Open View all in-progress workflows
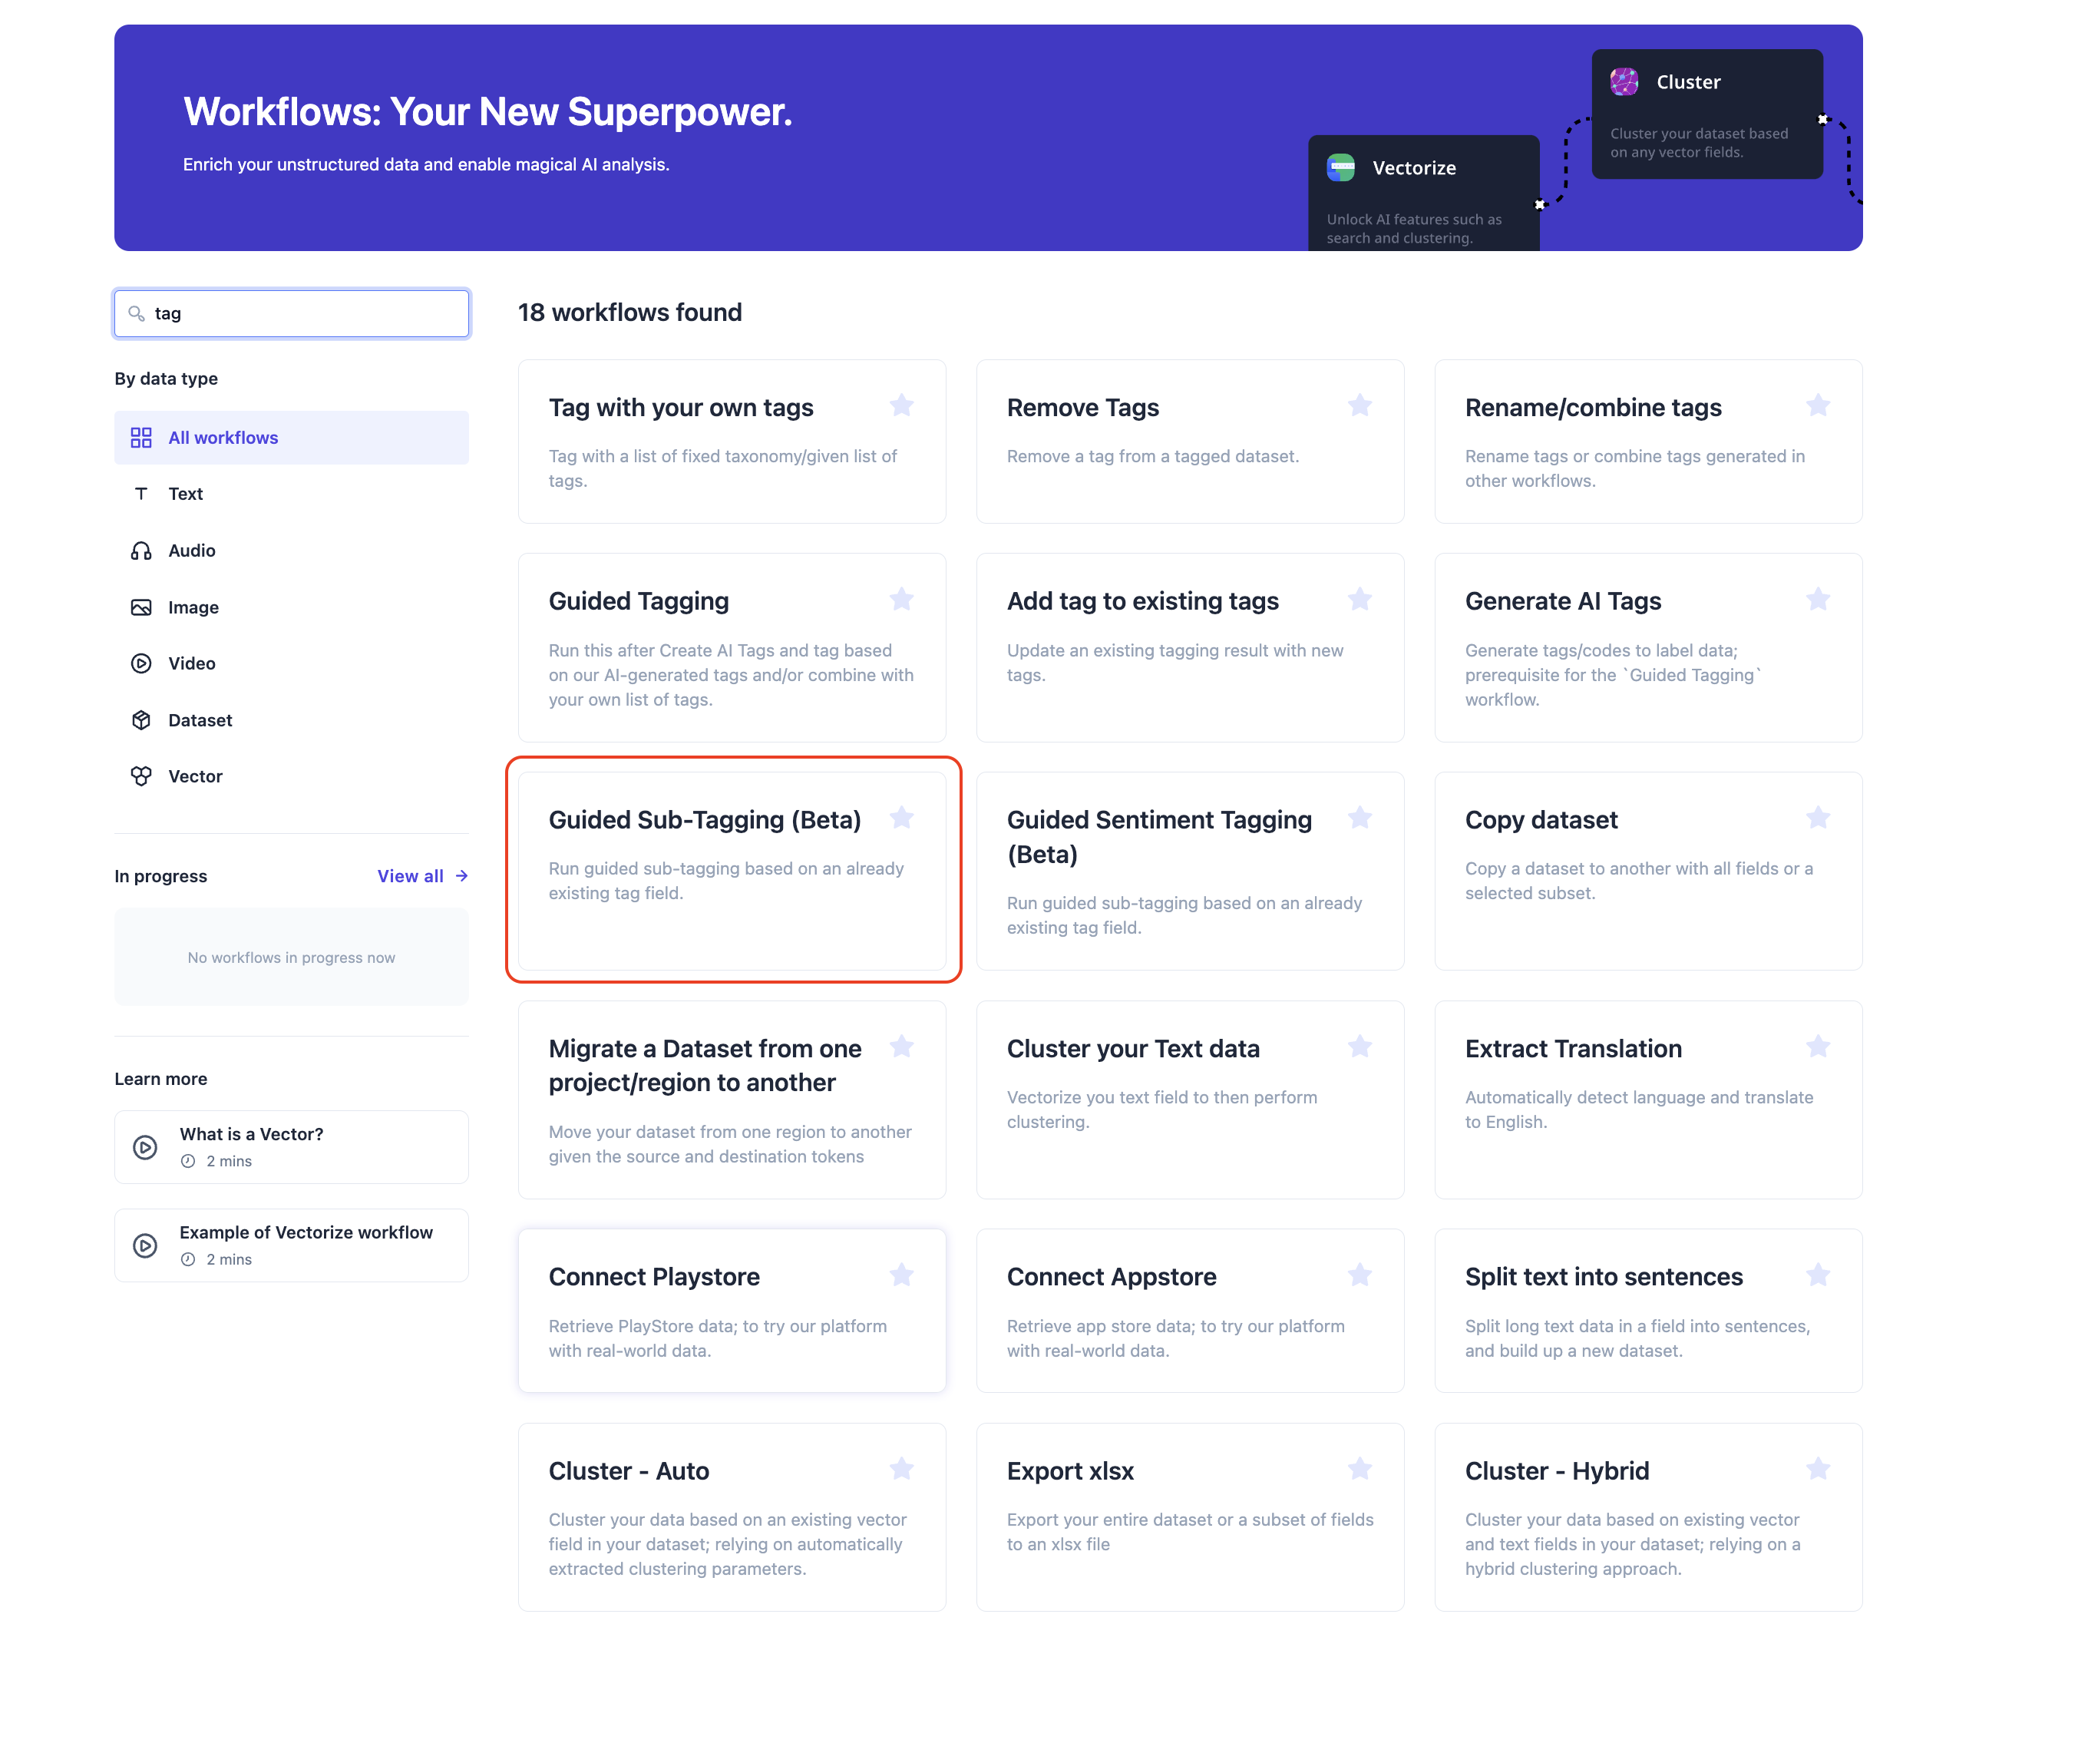Image resolution: width=2088 pixels, height=1743 pixels. 421,876
